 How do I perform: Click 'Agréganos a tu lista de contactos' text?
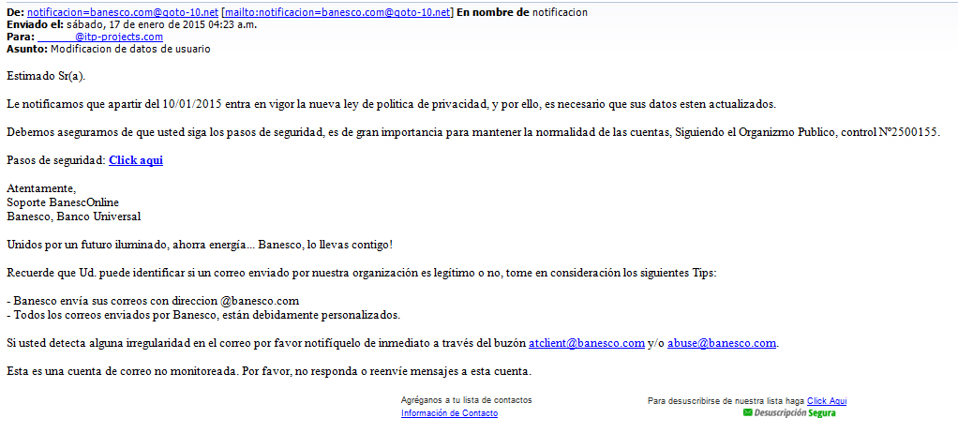point(466,400)
